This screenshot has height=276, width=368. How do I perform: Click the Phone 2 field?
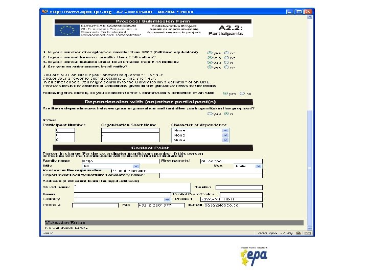coord(95,205)
